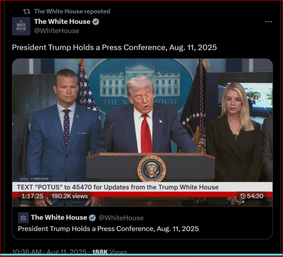Click the 1:17:25 video duration badge

(32, 196)
